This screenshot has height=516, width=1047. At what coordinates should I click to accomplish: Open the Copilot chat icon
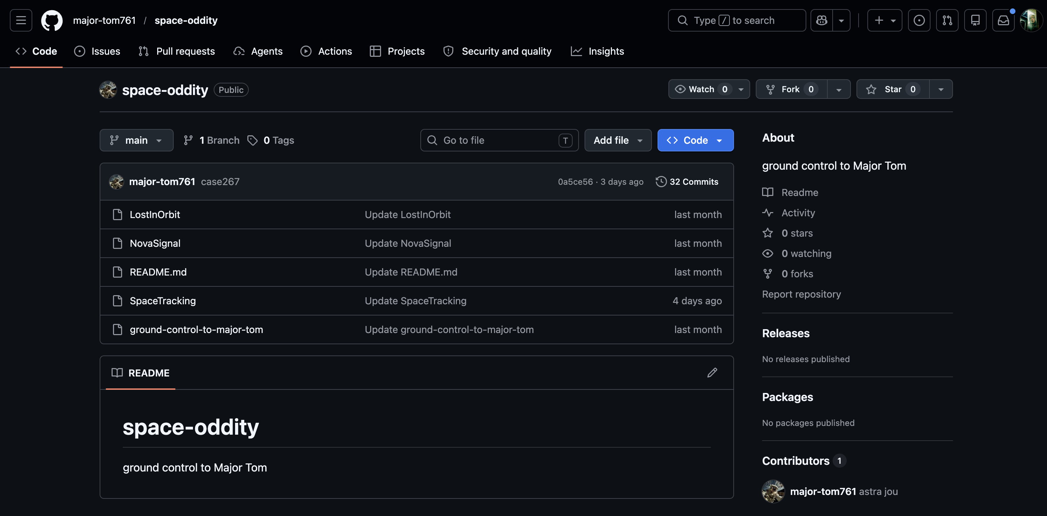(x=821, y=20)
